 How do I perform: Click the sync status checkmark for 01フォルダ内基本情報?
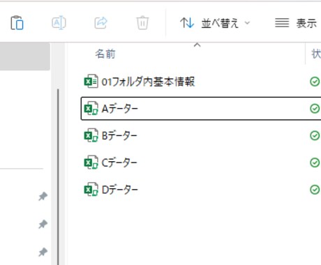(315, 82)
